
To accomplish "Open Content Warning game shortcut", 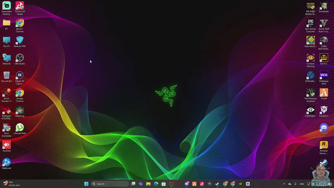I will (311, 61).
